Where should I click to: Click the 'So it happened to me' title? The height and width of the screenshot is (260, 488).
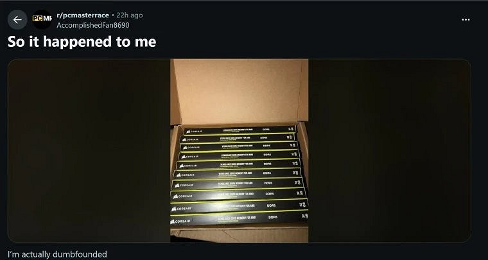(x=82, y=42)
